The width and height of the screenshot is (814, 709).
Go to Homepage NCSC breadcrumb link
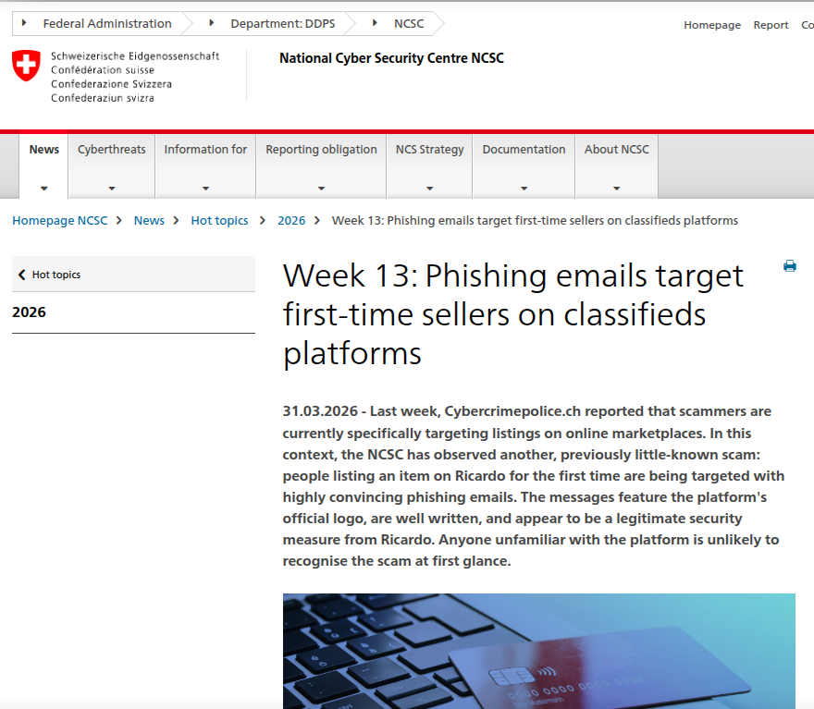60,220
